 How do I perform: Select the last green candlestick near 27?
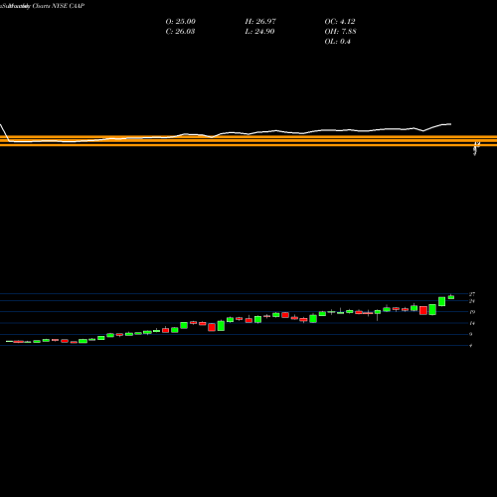point(451,297)
